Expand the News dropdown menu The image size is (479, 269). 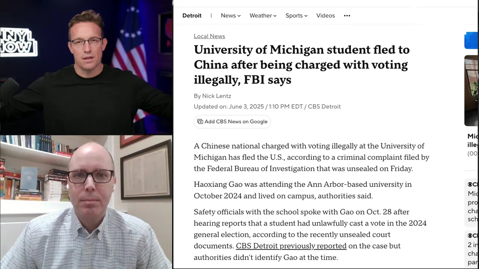point(231,16)
